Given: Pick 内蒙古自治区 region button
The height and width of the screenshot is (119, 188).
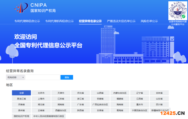Looking at the screenshot, I should (120, 93).
